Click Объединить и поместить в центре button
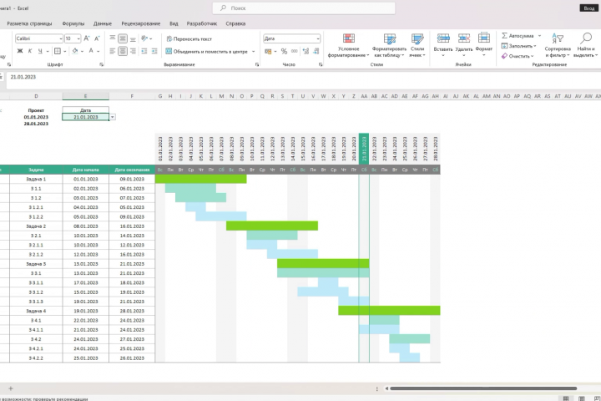Image resolution: width=601 pixels, height=401 pixels. 207,51
